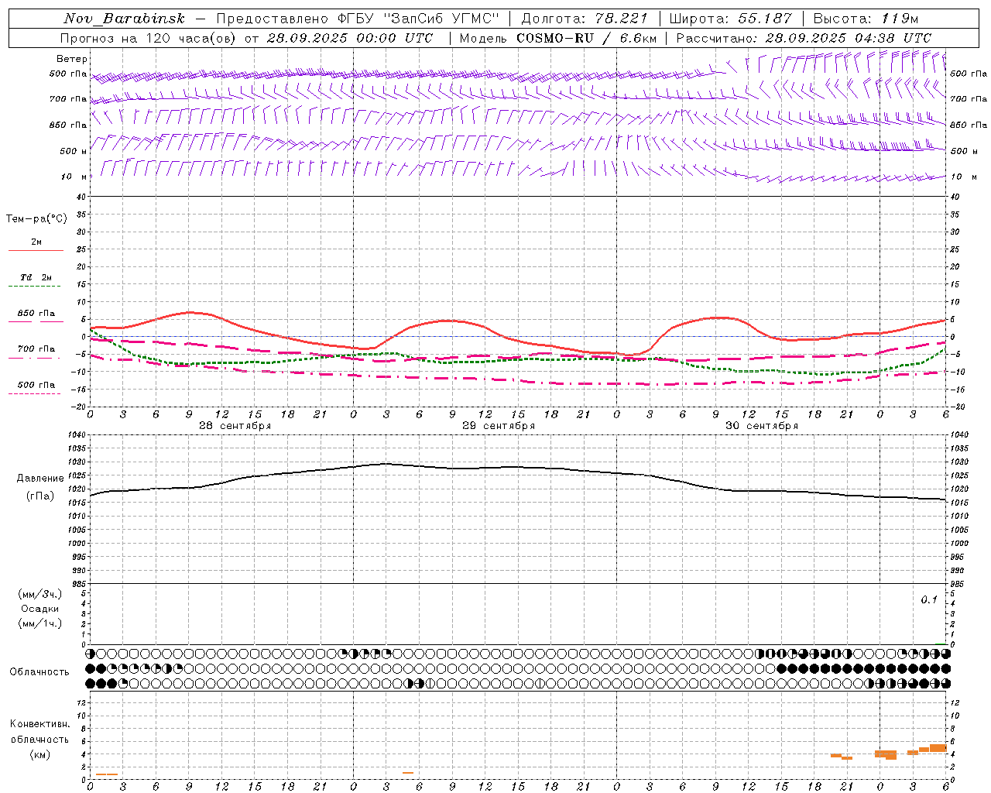
Task: Click the 'Давление' pressure label
Action: [40, 479]
